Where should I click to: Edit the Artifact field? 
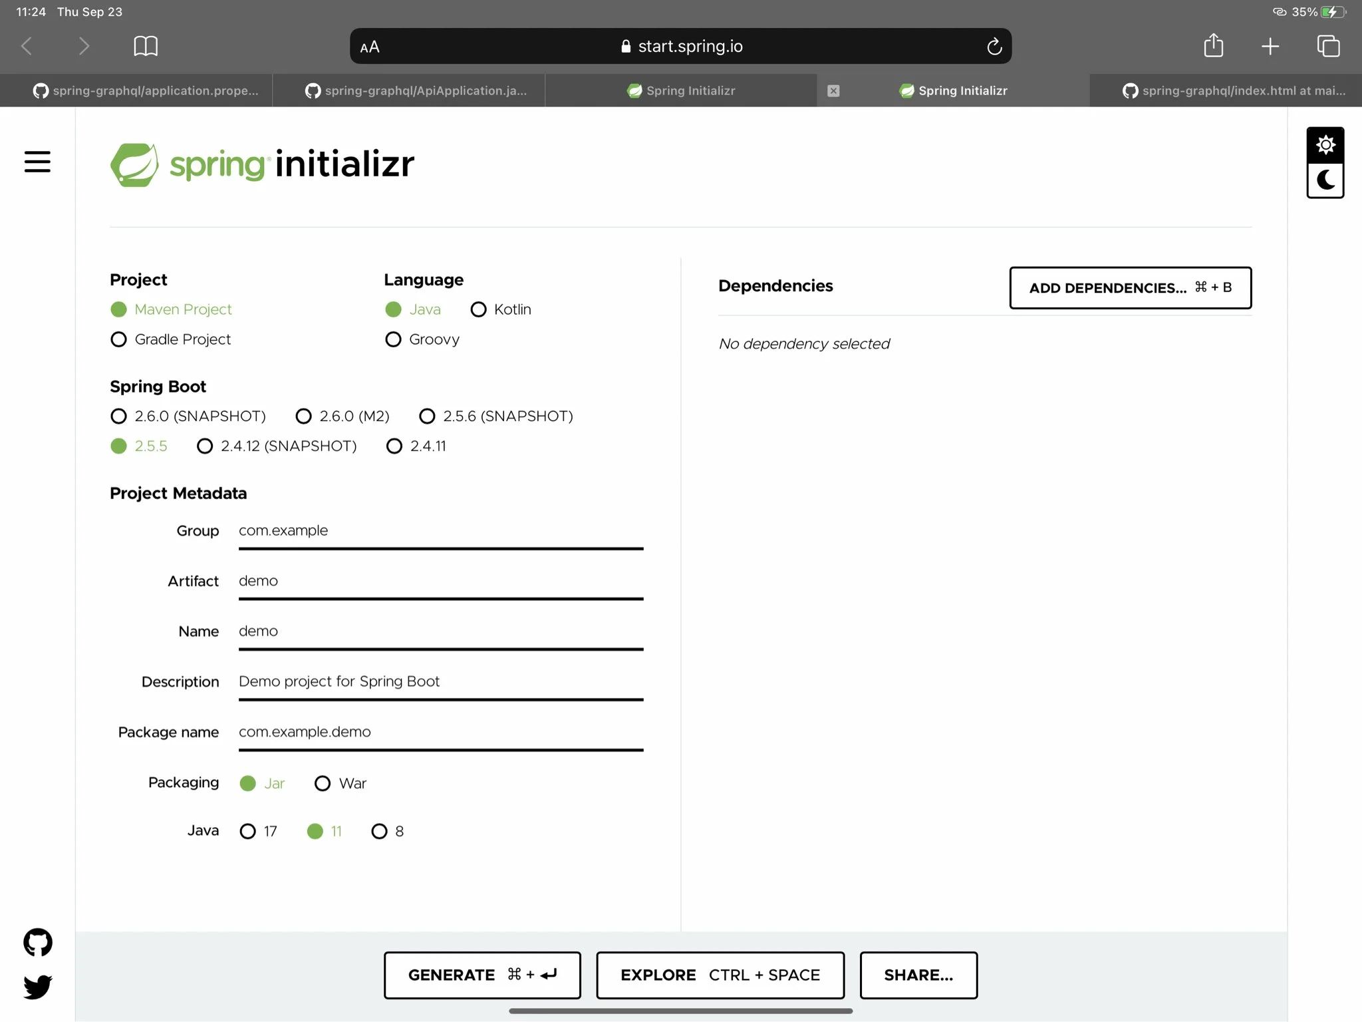pos(441,581)
